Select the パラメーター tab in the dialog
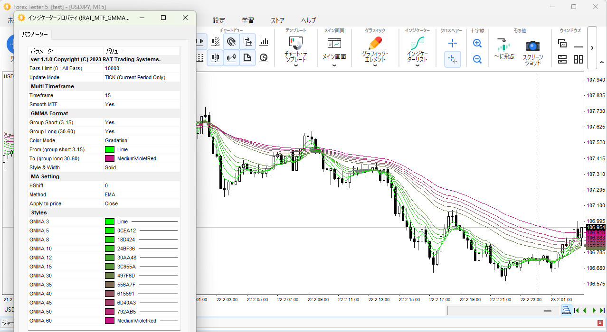607x332 pixels. click(x=35, y=35)
